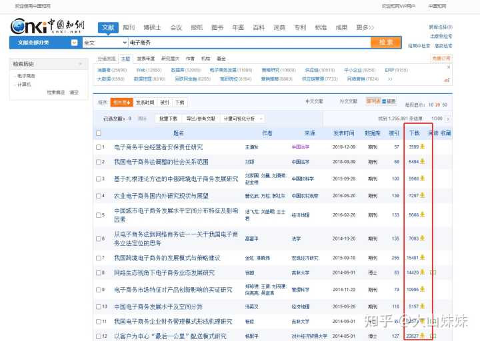Select result 7 checkbox
The image size is (480, 341).
click(x=99, y=258)
